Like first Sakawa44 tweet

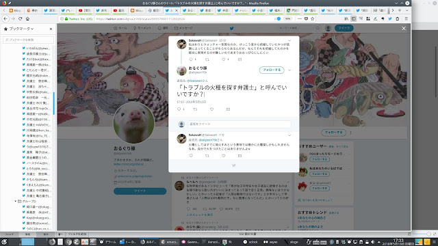point(224,59)
